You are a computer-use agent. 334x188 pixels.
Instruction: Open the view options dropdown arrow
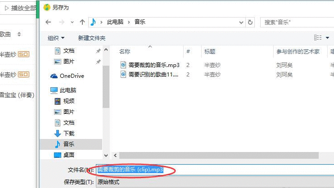(x=327, y=38)
